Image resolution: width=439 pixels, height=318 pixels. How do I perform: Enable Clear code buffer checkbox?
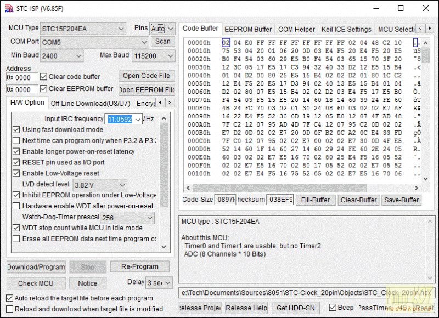[44, 77]
